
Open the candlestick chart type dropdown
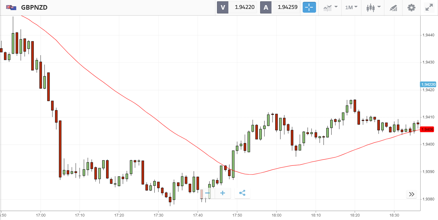[x=372, y=7]
